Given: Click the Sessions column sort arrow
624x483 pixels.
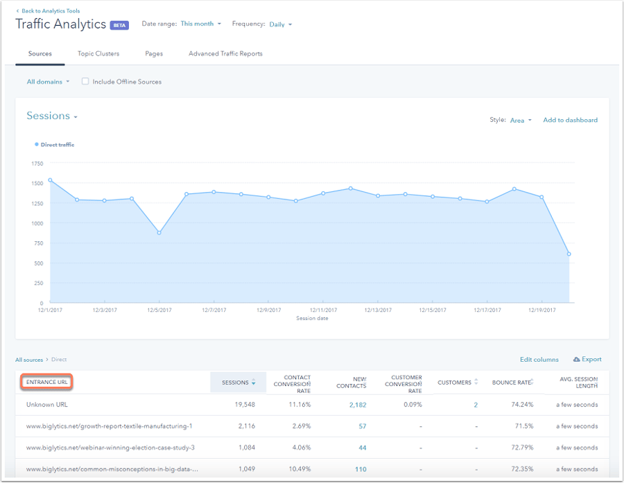Looking at the screenshot, I should tap(254, 383).
